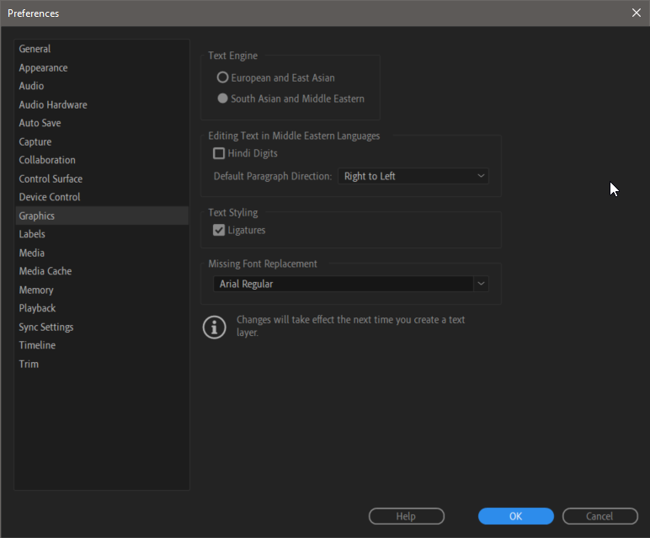Select the Graphics preferences category
The image size is (650, 538).
102,216
